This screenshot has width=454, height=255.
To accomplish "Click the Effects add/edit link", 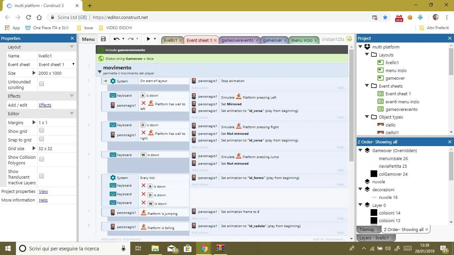I will click(x=45, y=105).
